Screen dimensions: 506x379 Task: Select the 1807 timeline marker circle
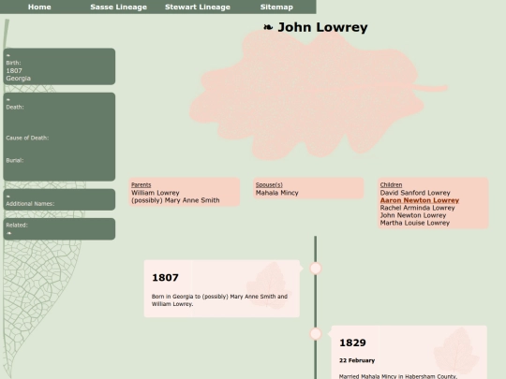[x=316, y=269]
